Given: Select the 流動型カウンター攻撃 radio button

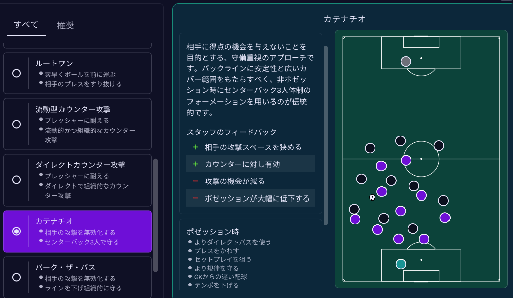Looking at the screenshot, I should tap(17, 123).
